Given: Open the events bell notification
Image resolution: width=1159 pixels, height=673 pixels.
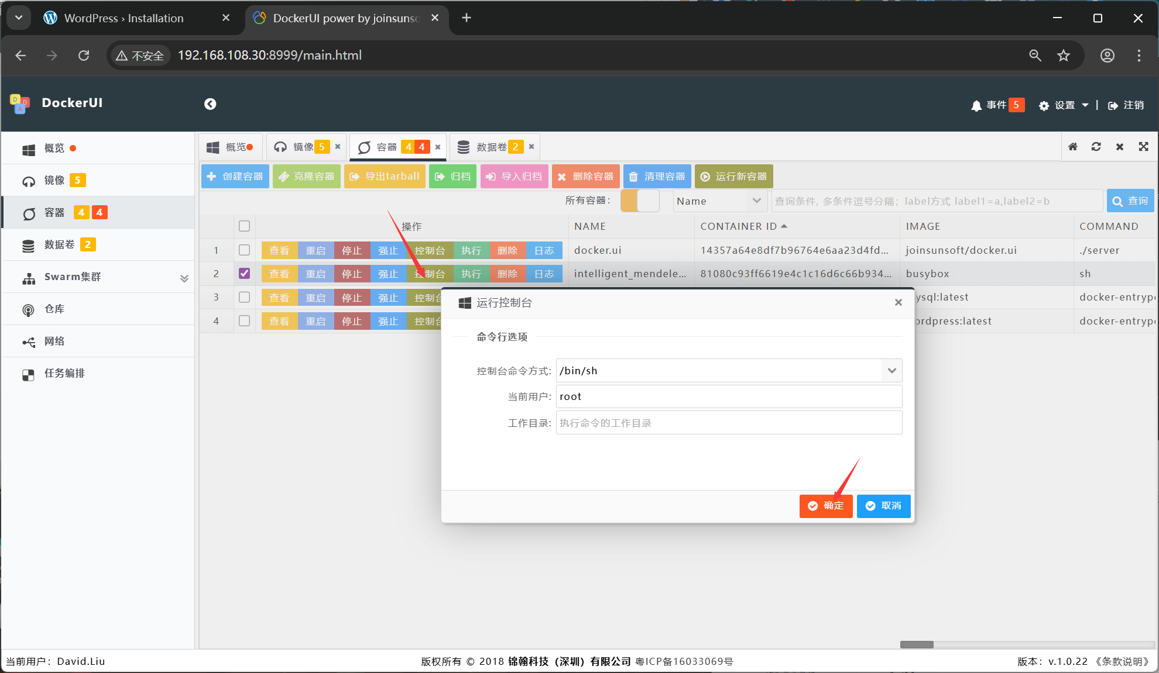Looking at the screenshot, I should pyautogui.click(x=997, y=105).
